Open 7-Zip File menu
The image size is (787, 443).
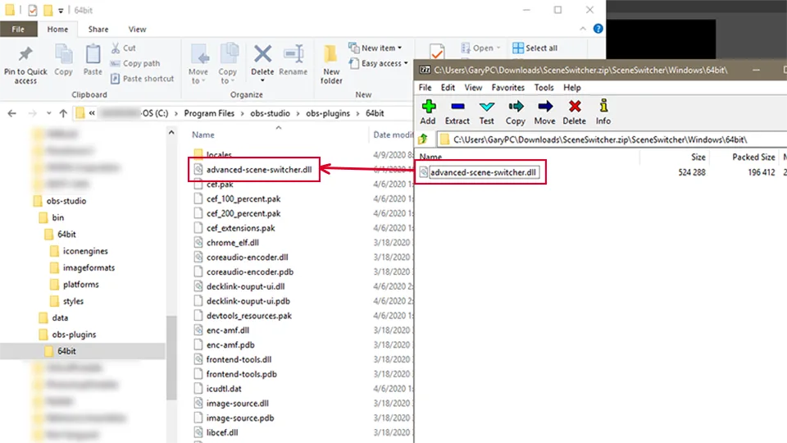click(x=425, y=88)
